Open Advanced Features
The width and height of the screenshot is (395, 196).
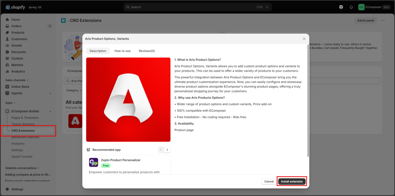[25, 137]
